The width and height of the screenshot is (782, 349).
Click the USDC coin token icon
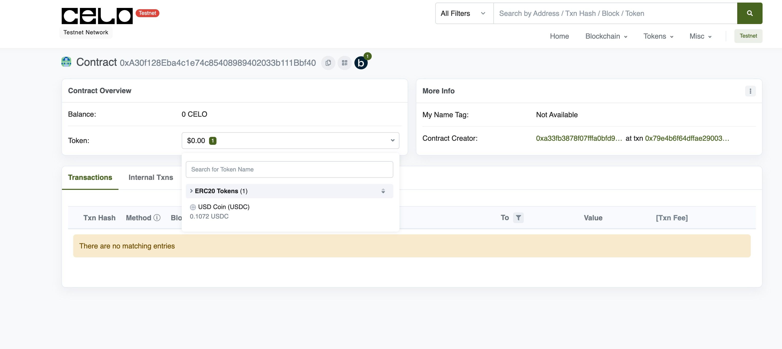click(x=193, y=207)
